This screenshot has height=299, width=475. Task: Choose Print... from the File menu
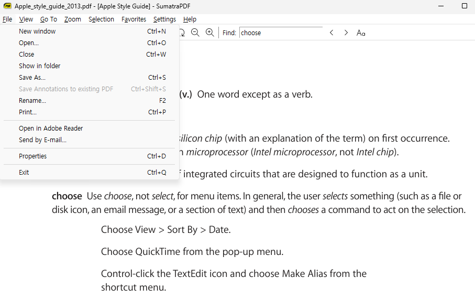coord(90,112)
